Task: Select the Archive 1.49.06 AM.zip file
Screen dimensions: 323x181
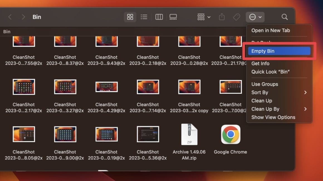Action: click(189, 134)
